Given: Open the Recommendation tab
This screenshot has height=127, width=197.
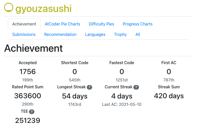Looking at the screenshot, I should pyautogui.click(x=60, y=34).
